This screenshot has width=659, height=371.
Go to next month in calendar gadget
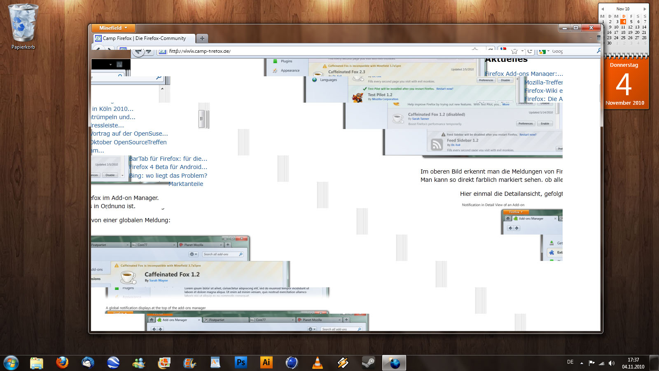tap(645, 9)
